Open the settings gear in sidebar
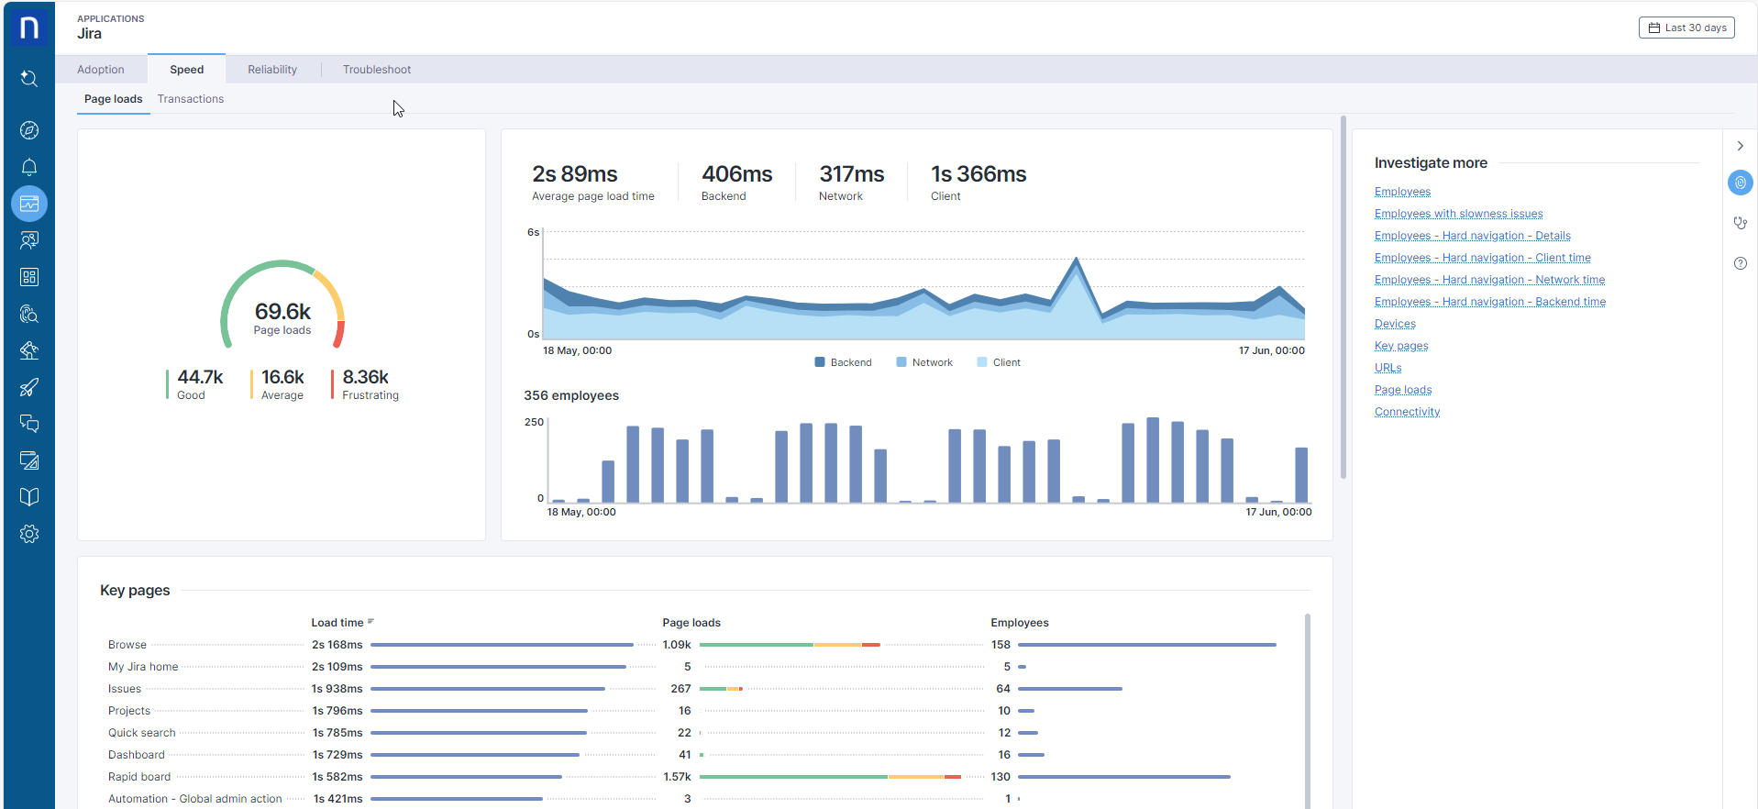 tap(29, 534)
